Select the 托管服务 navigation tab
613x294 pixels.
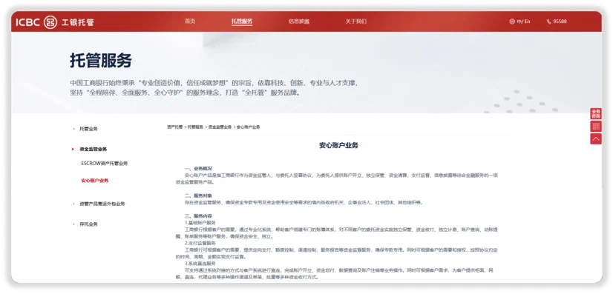pyautogui.click(x=242, y=21)
